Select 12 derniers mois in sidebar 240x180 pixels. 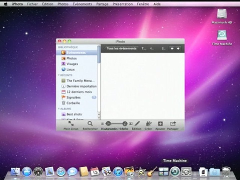[x=76, y=92]
